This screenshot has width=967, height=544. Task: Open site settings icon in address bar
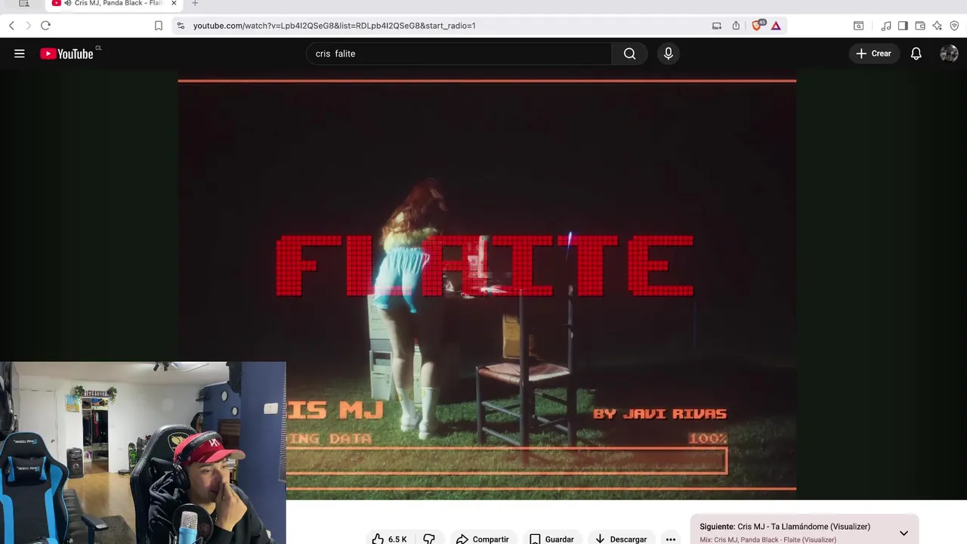(x=180, y=26)
